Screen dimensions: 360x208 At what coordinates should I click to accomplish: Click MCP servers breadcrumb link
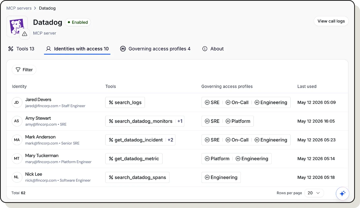pos(19,8)
